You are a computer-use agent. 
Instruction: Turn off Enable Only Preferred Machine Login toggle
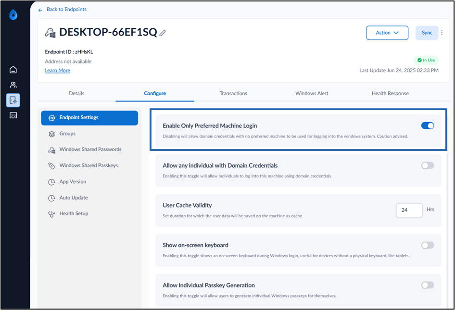click(x=428, y=125)
